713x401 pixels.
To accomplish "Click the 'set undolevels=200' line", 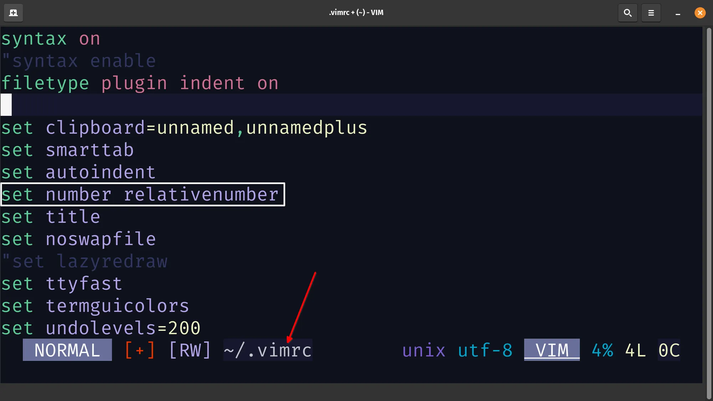I will [x=101, y=328].
